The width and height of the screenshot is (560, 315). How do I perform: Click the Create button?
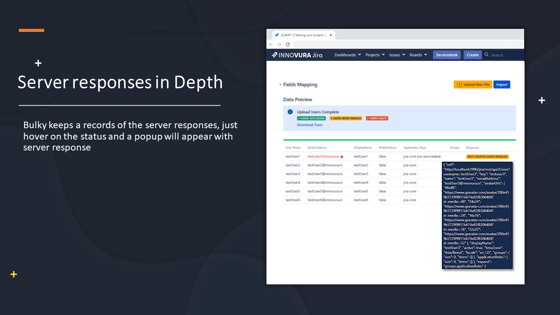click(472, 55)
